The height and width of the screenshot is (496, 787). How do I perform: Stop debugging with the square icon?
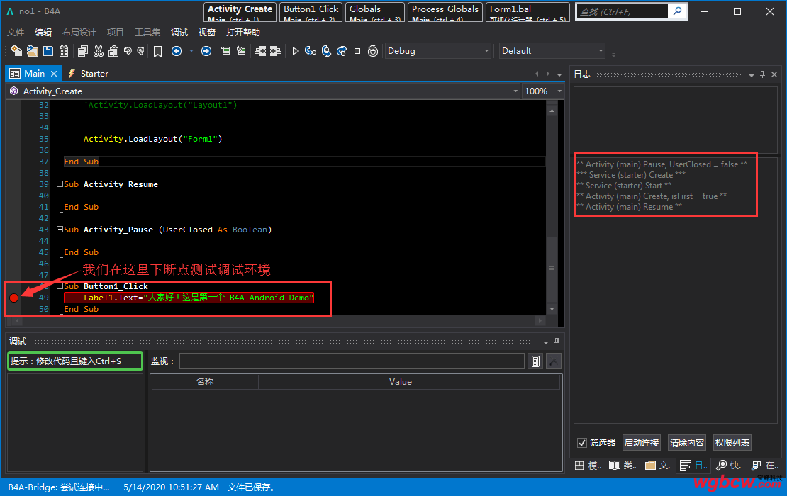(x=357, y=50)
